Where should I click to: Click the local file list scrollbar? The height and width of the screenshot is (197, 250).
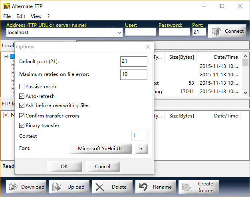[x=245, y=76]
